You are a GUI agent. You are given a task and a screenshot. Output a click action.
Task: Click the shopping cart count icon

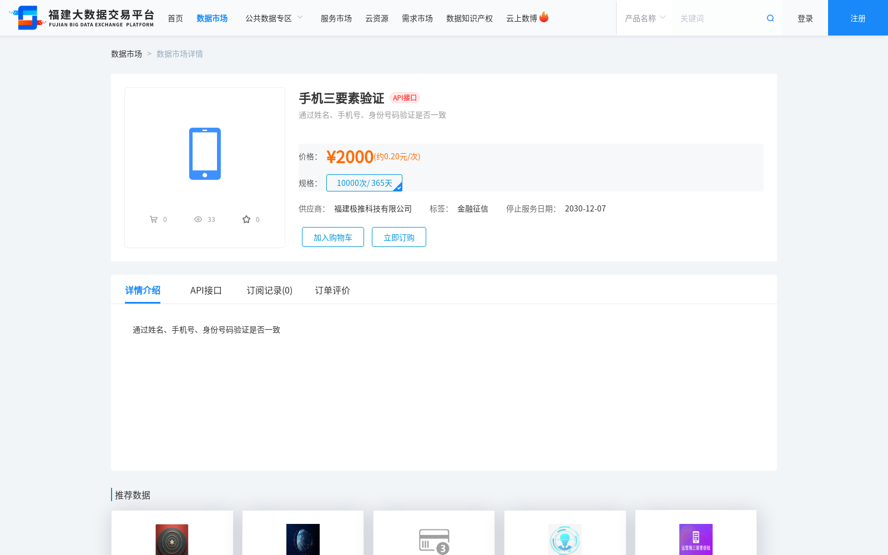point(154,219)
